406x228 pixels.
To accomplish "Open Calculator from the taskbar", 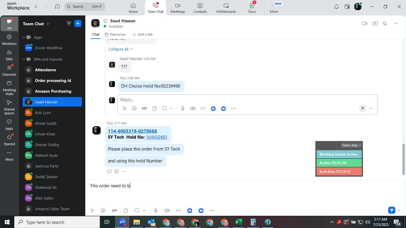I will [253, 222].
